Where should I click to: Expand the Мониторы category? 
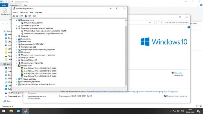coord(16,52)
